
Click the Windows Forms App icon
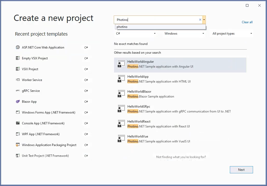click(18, 112)
